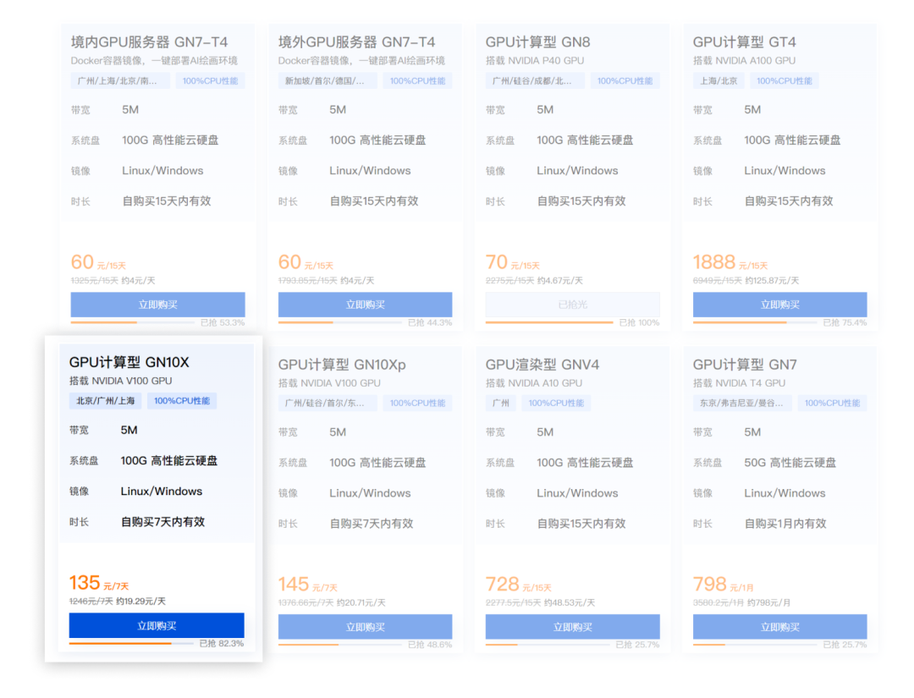Click the 100%CPU性能 tag on the GN10X card

point(182,401)
